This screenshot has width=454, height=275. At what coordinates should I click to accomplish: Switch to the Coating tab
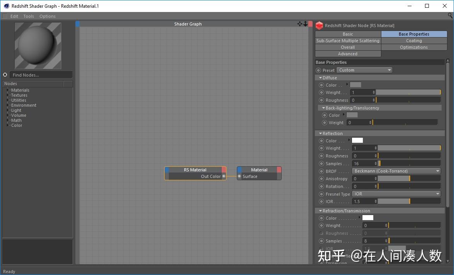[x=414, y=40]
